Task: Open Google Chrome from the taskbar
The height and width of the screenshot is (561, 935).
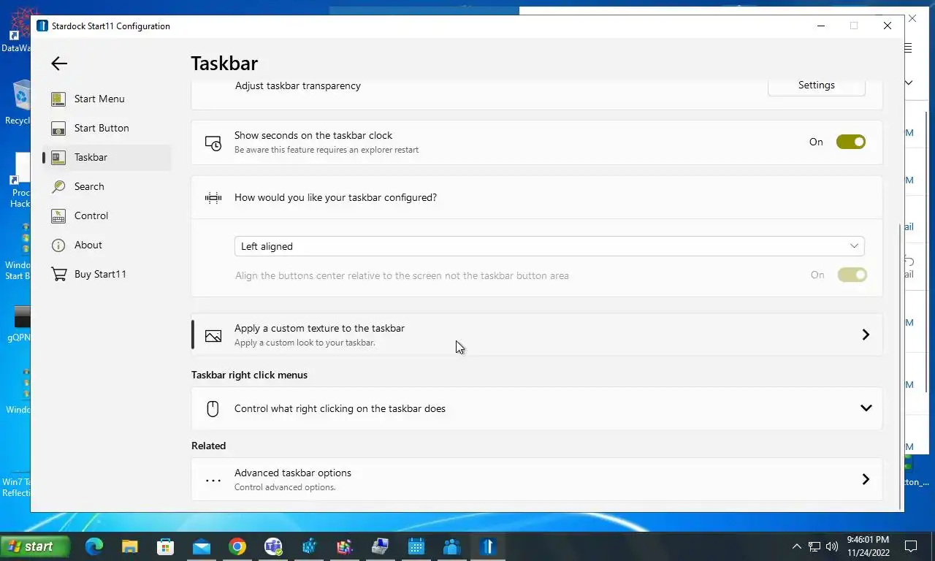Action: coord(237,546)
